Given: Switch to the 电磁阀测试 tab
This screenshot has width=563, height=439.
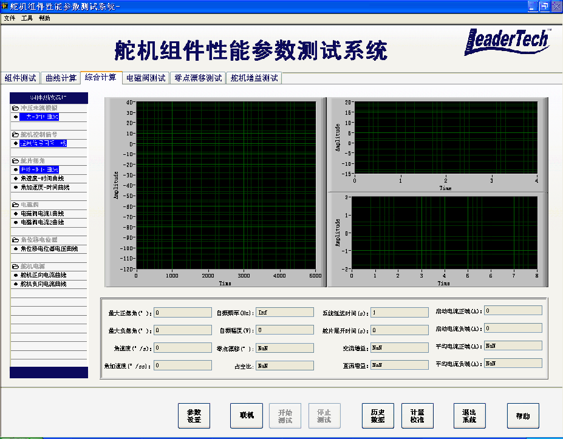Looking at the screenshot, I should click(x=146, y=78).
